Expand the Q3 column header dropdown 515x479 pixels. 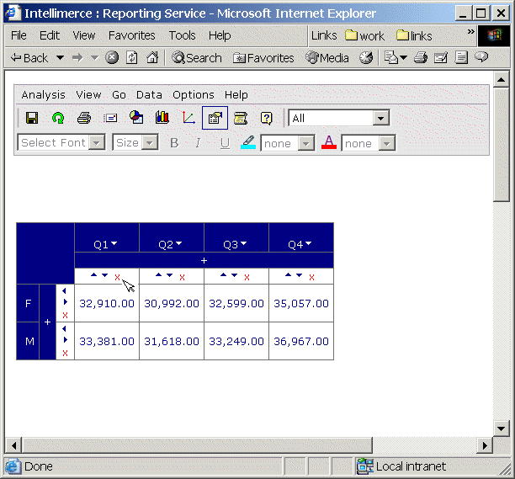[x=243, y=243]
